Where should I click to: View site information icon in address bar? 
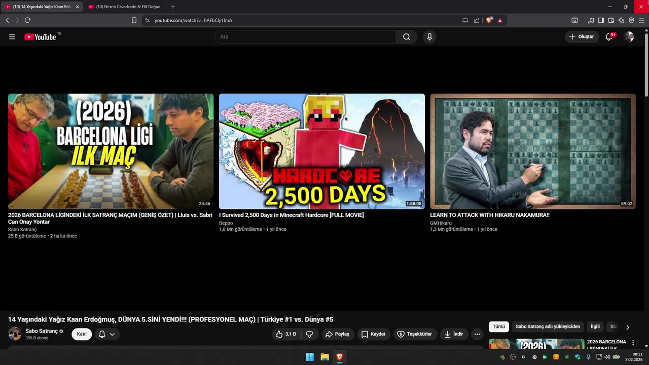(x=147, y=20)
